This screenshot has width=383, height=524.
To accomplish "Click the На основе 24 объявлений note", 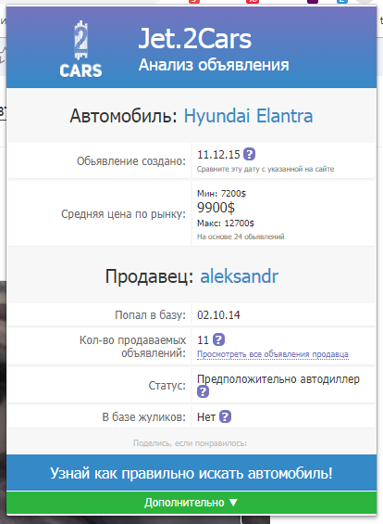I will pyautogui.click(x=241, y=236).
